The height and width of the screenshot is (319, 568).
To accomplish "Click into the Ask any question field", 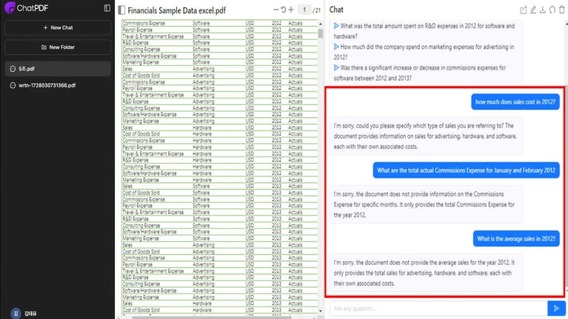I will [x=438, y=308].
